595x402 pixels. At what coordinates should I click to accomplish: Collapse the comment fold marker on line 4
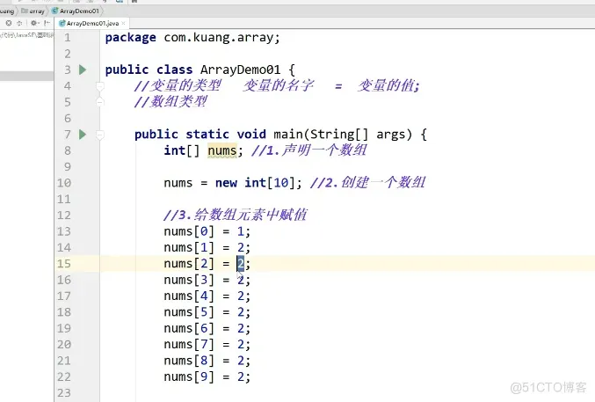click(x=100, y=86)
